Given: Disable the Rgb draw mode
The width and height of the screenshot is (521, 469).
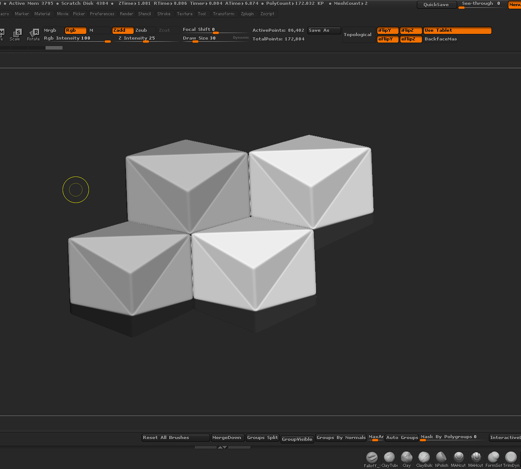Looking at the screenshot, I should click(76, 30).
